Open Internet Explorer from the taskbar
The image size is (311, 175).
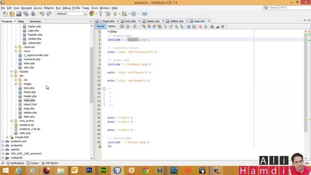pos(18,171)
